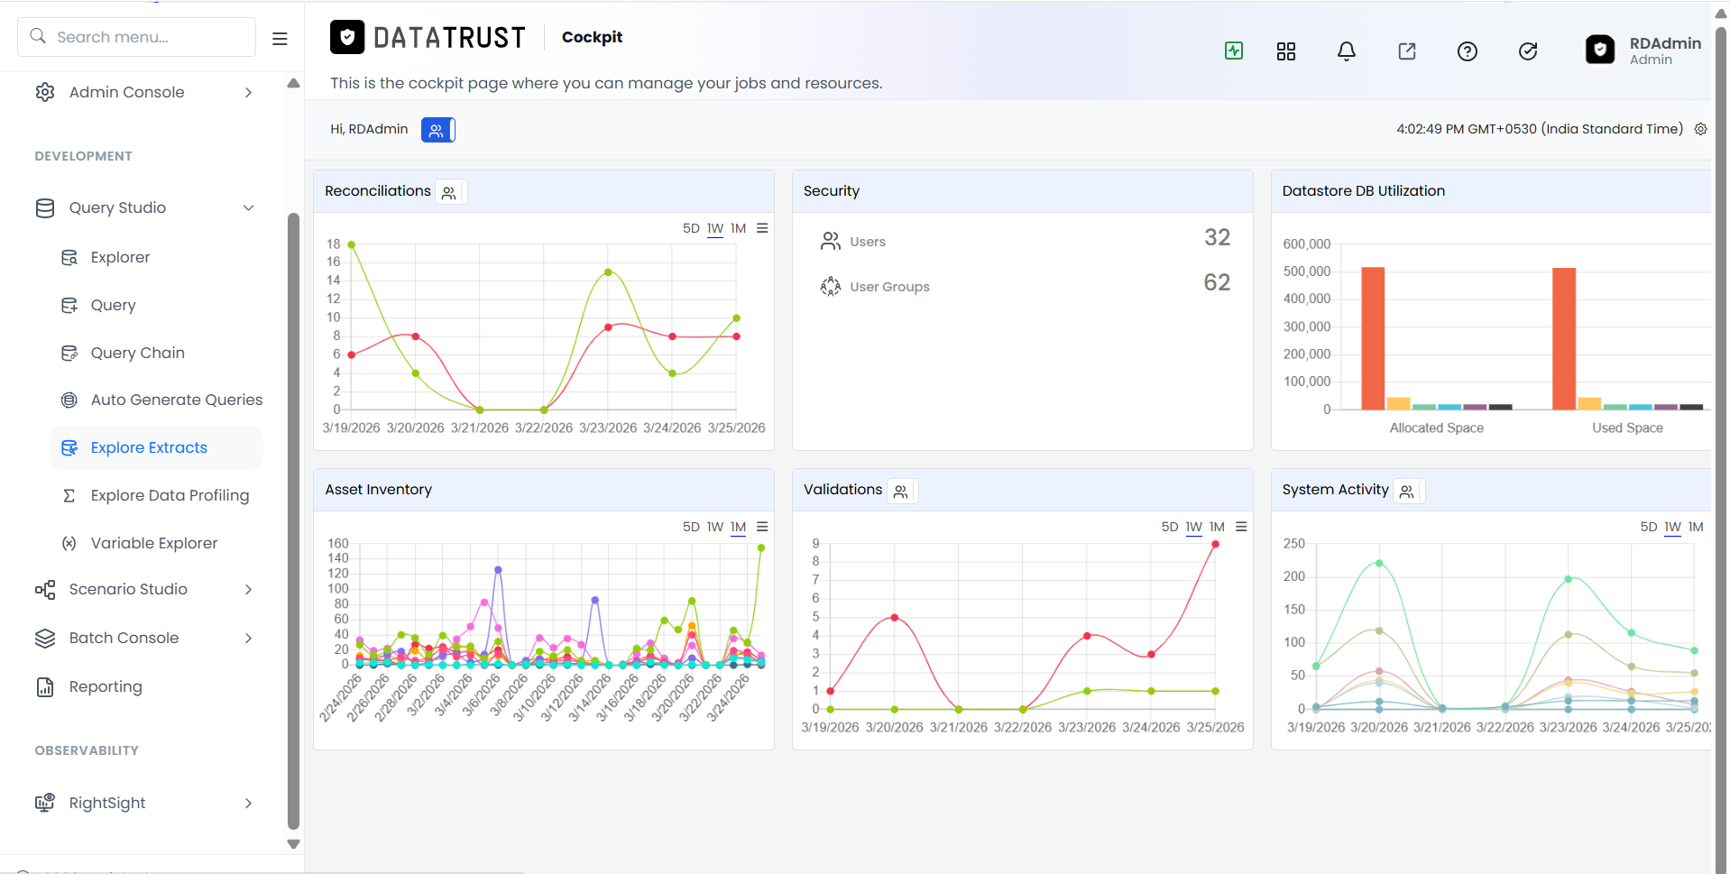The height and width of the screenshot is (874, 1730).
Task: Collapse the Query Studio section
Action: 144,207
